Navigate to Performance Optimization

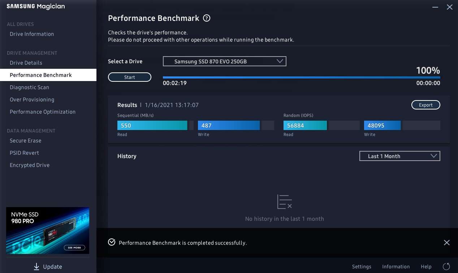tap(43, 112)
